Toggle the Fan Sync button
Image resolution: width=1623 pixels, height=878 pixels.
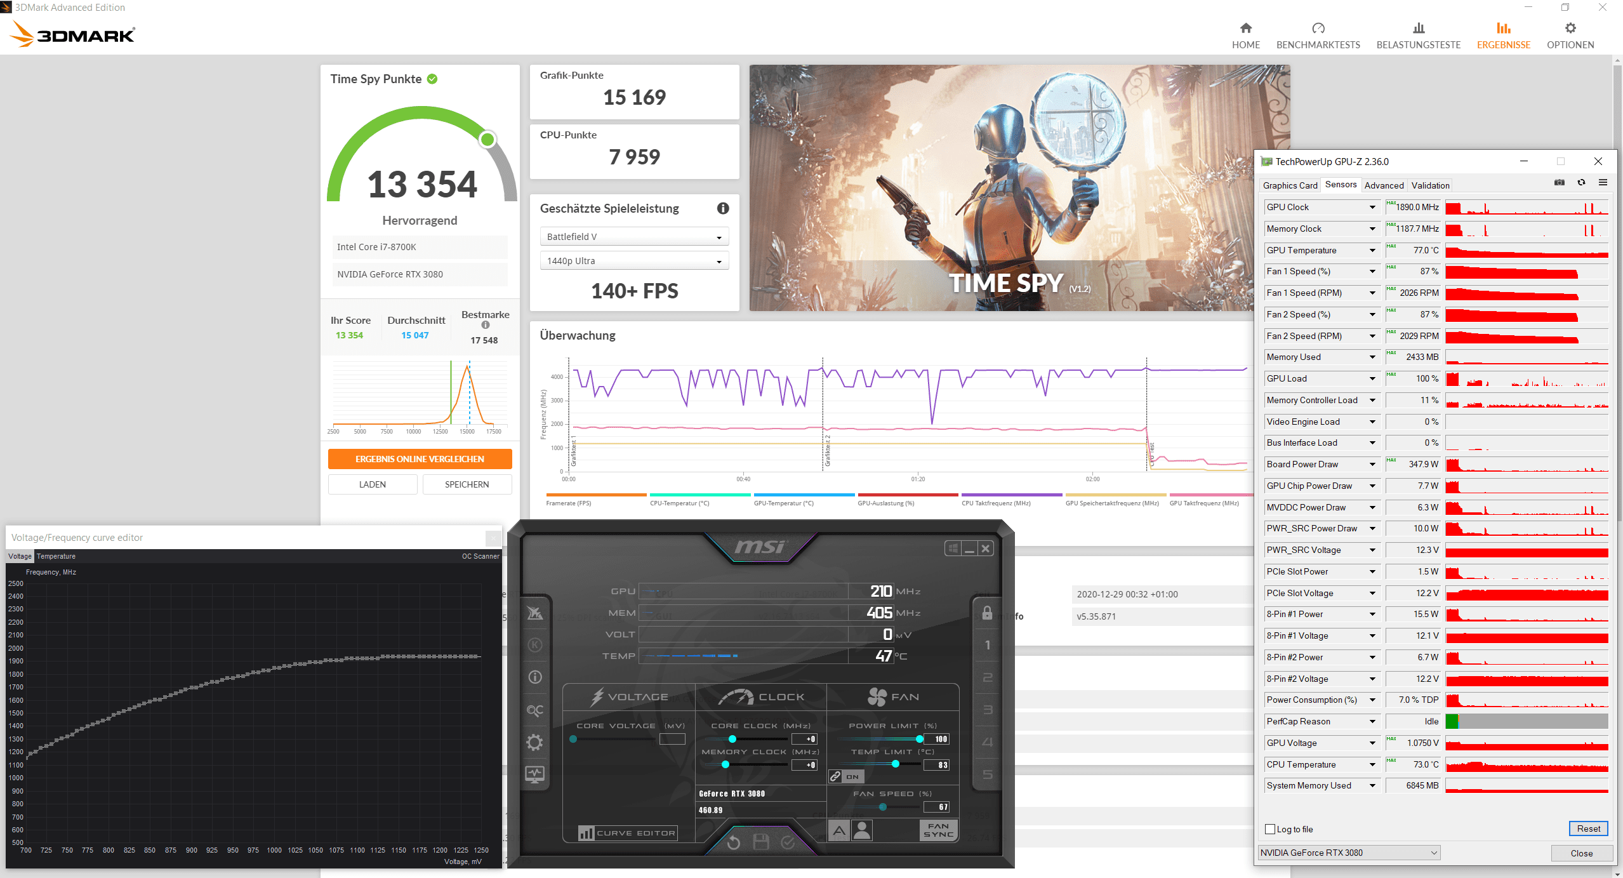tap(938, 830)
